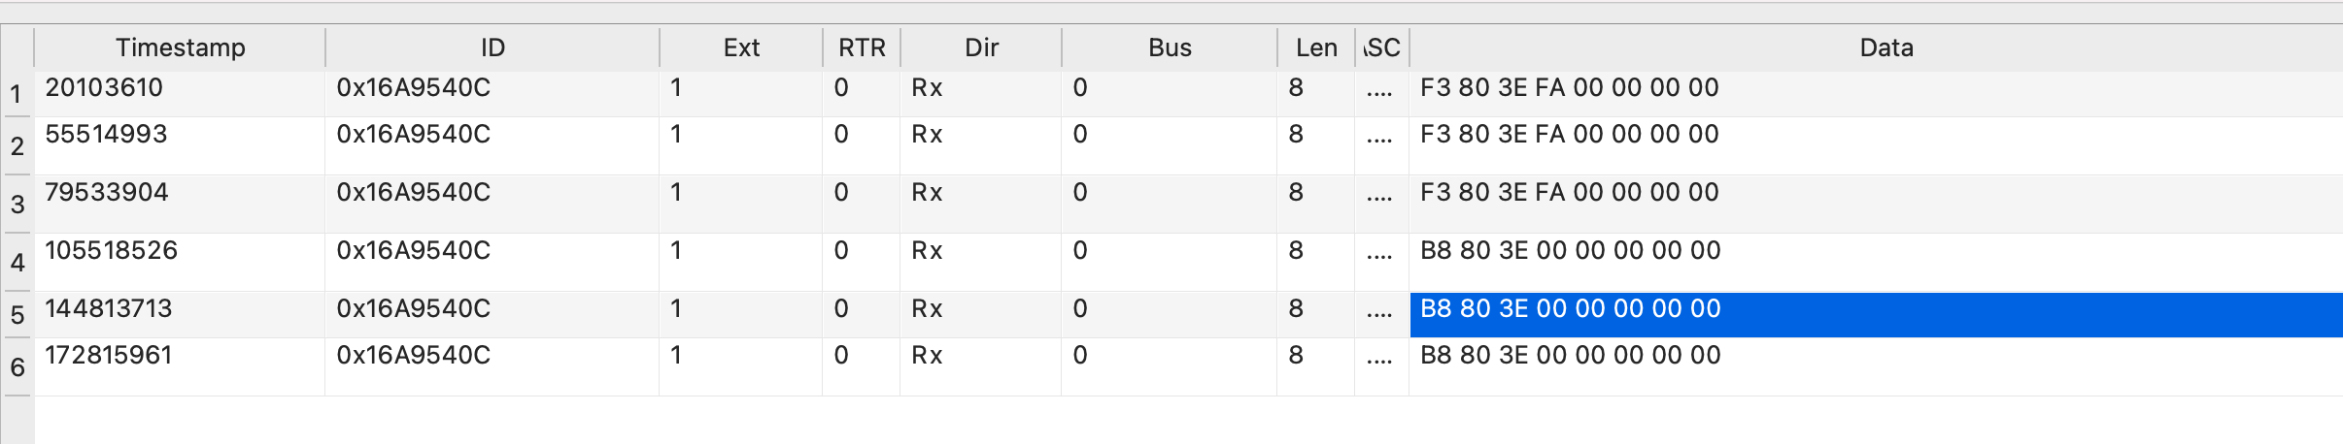Click the Dir column header

(981, 48)
